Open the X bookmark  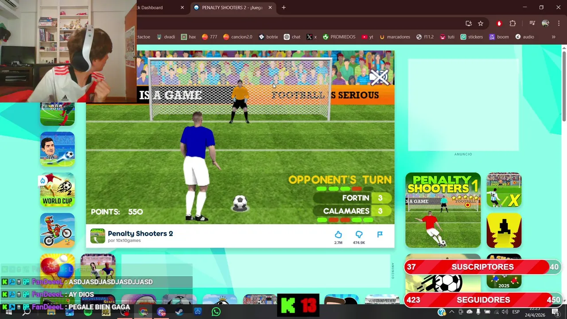coord(311,37)
